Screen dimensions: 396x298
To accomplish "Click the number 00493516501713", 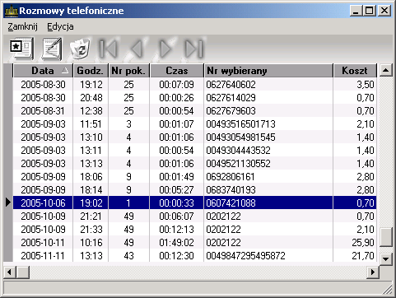I will click(x=240, y=123).
